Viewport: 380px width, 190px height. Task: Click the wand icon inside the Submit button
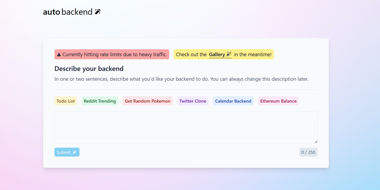[x=74, y=152]
